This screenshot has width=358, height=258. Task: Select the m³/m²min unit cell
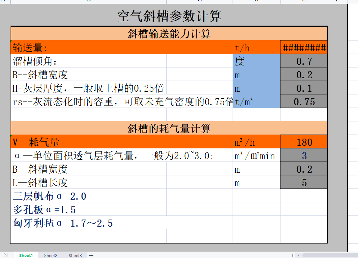(x=257, y=155)
